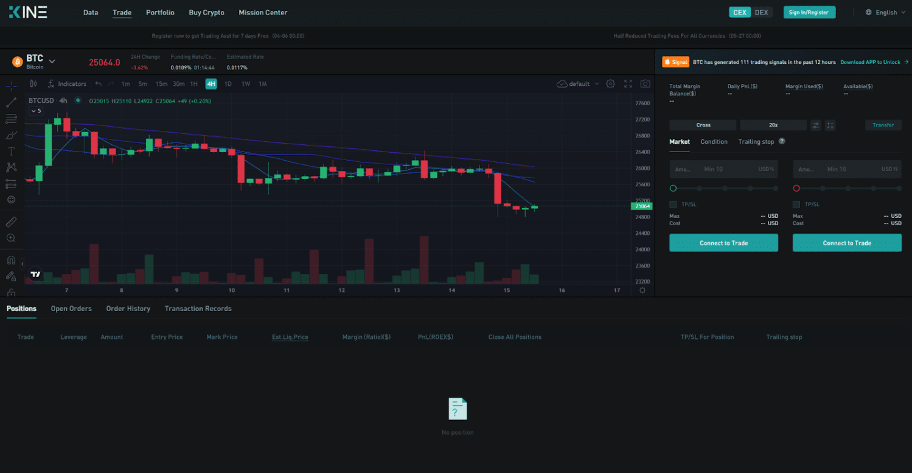Switch to DEX mode
This screenshot has width=912, height=473.
pos(761,12)
